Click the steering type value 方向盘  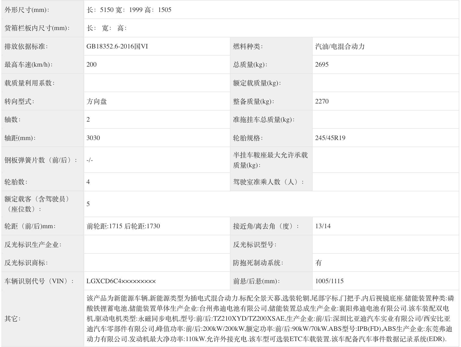97,101
